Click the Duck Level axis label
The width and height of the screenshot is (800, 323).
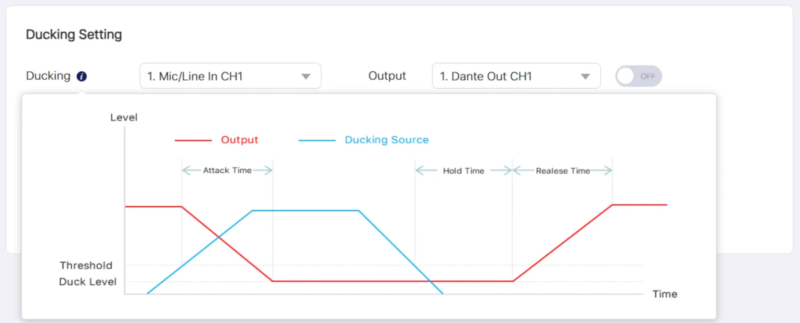tap(88, 282)
